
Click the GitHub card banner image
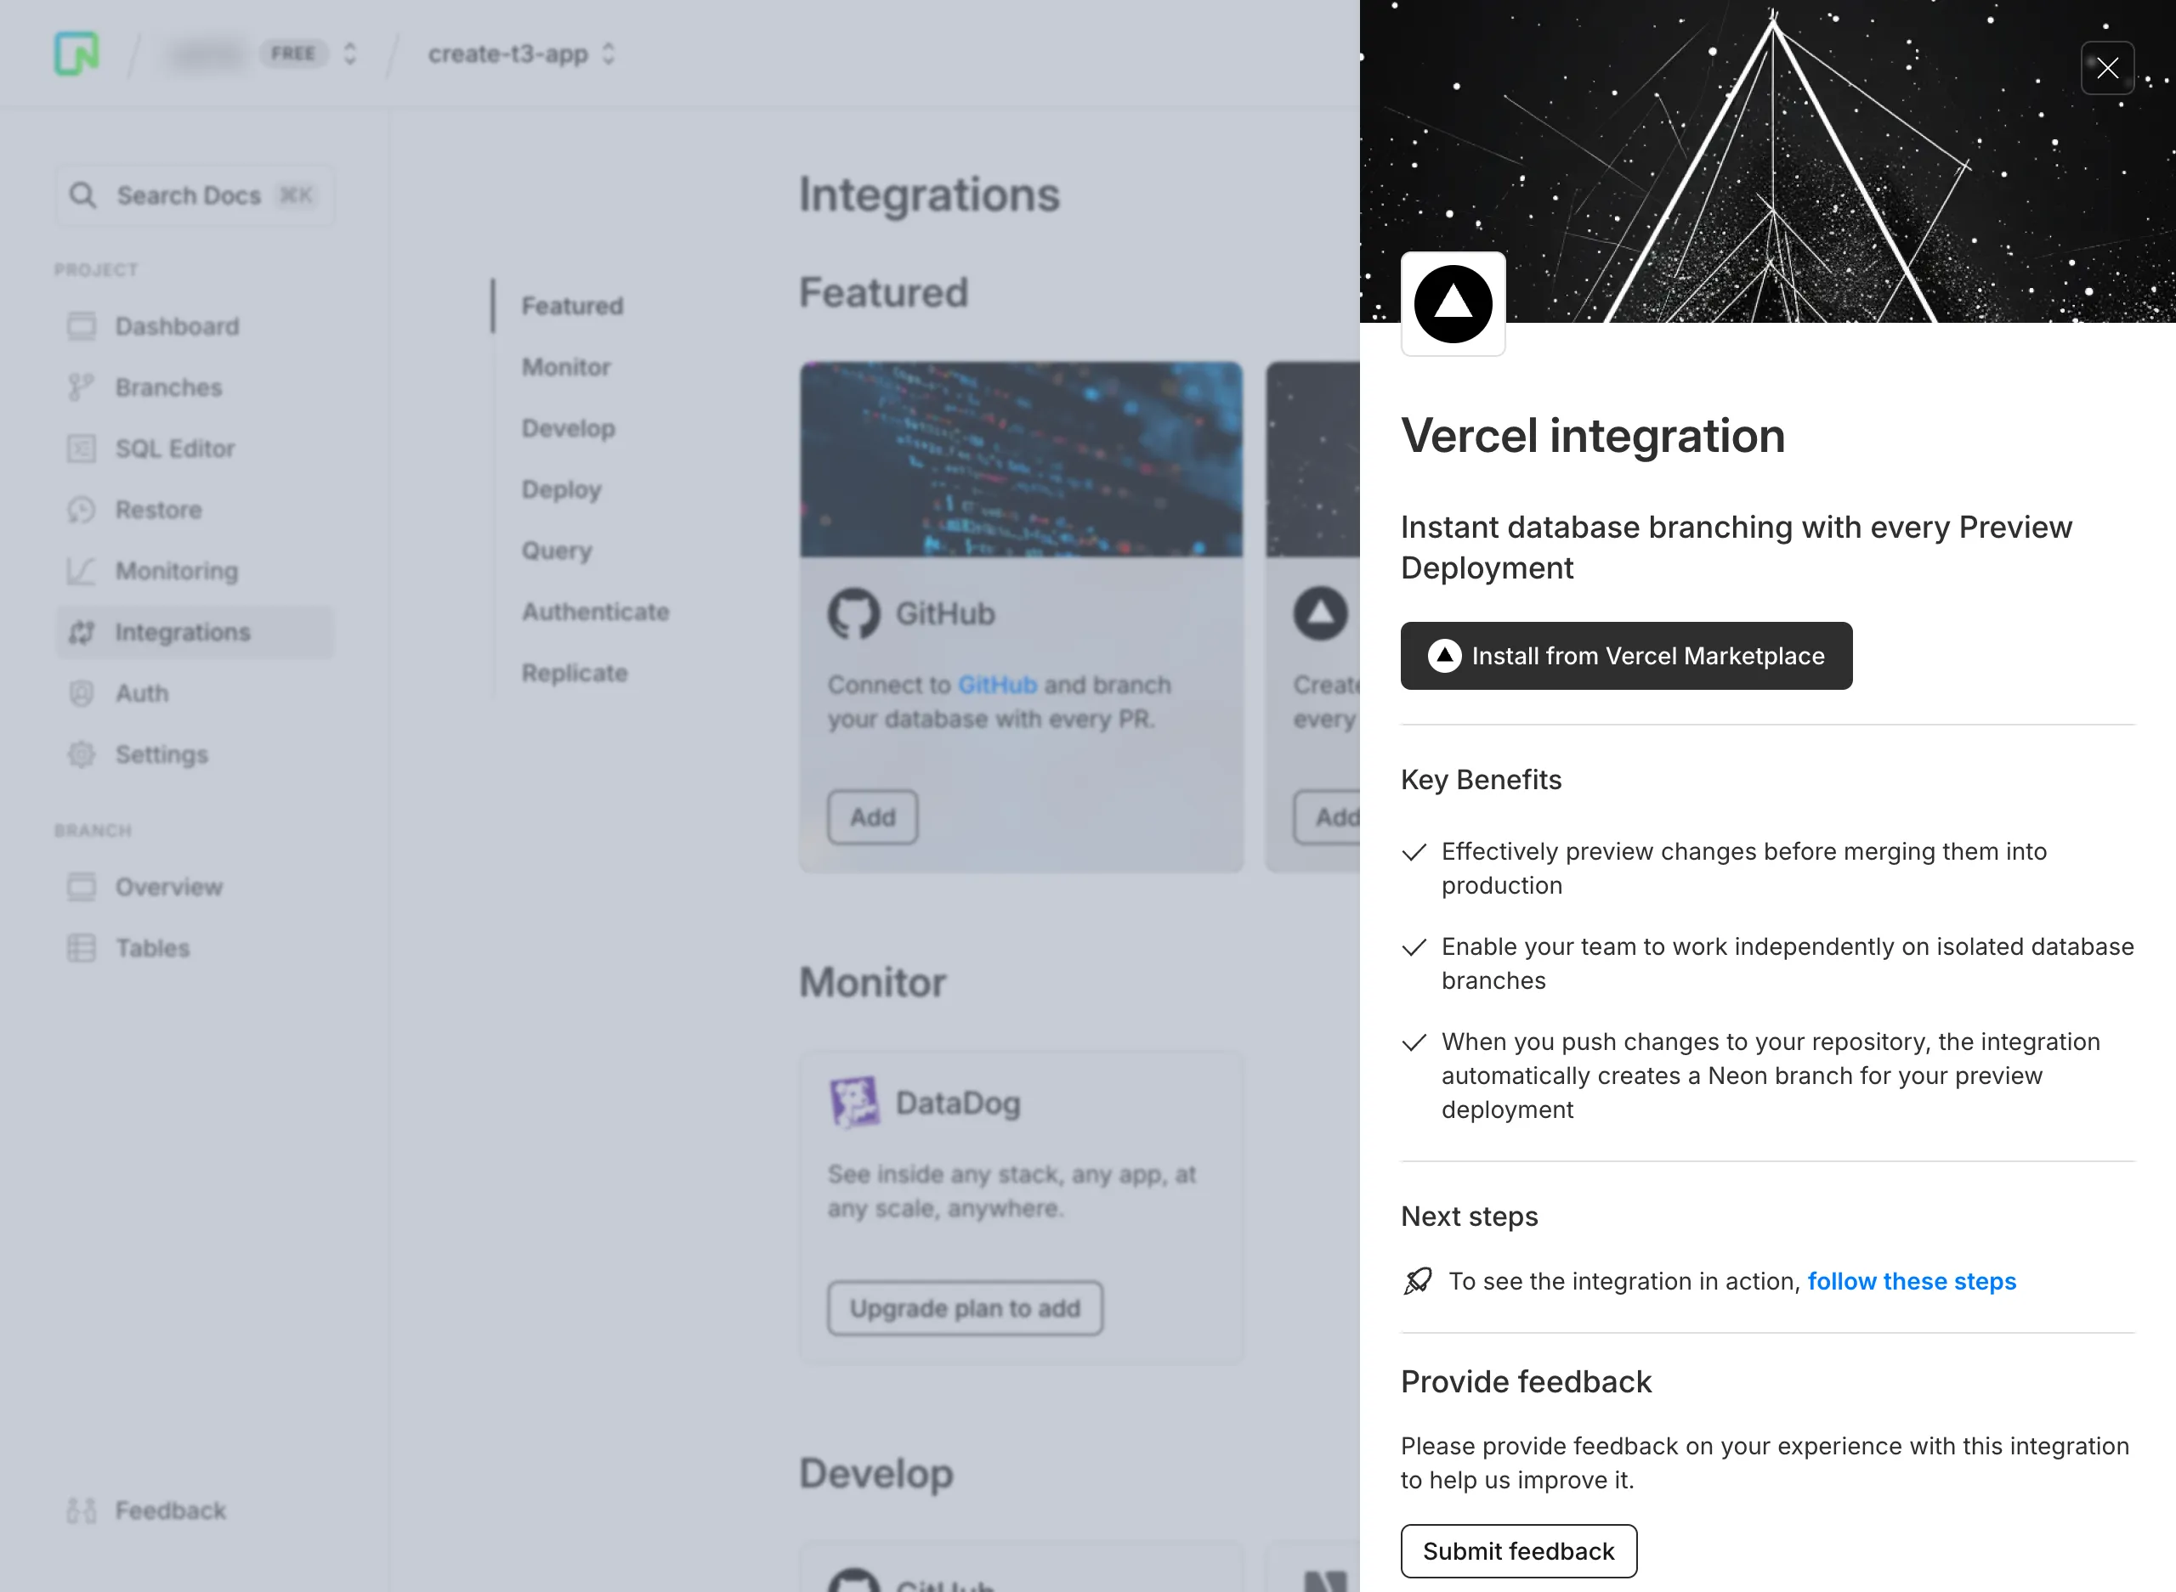point(1020,459)
